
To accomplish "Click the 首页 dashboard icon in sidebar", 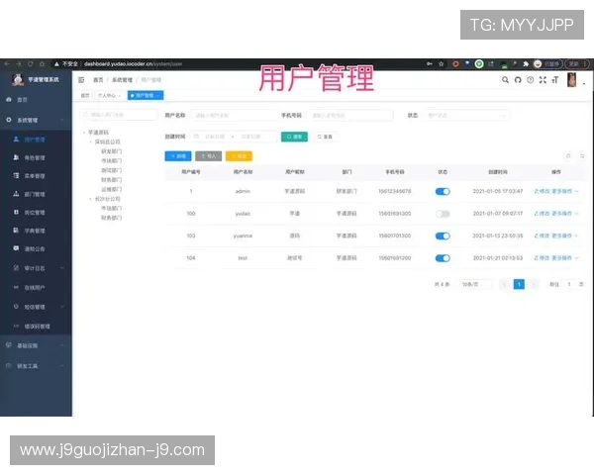I will click(9, 99).
